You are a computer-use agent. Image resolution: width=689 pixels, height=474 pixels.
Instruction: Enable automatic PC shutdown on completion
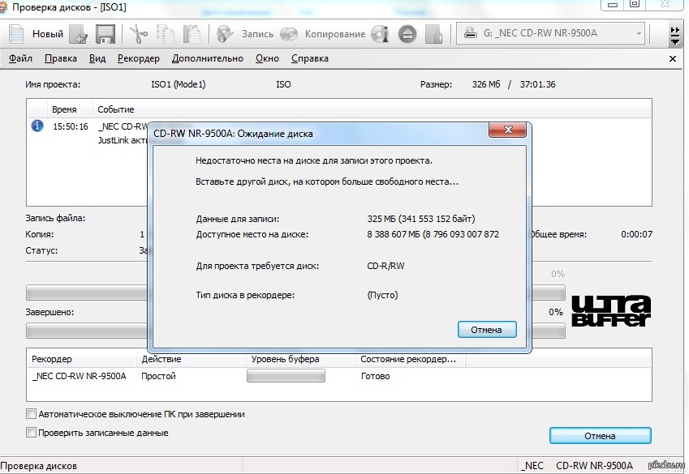(32, 414)
